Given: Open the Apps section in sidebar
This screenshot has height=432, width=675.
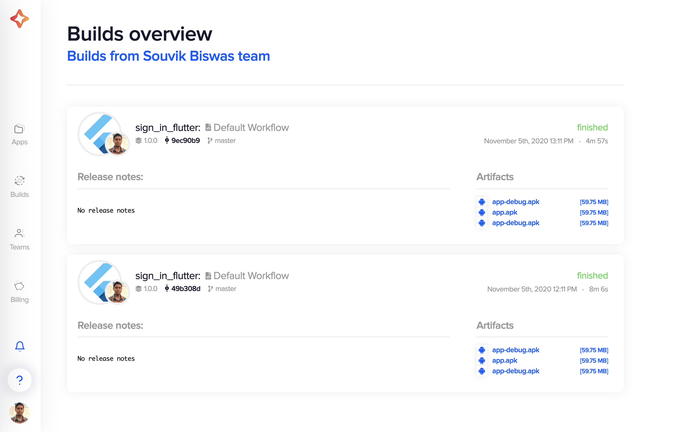Looking at the screenshot, I should click(19, 135).
